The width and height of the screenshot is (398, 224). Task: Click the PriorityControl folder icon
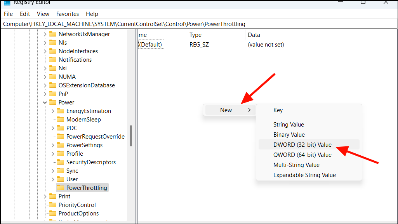pos(53,205)
